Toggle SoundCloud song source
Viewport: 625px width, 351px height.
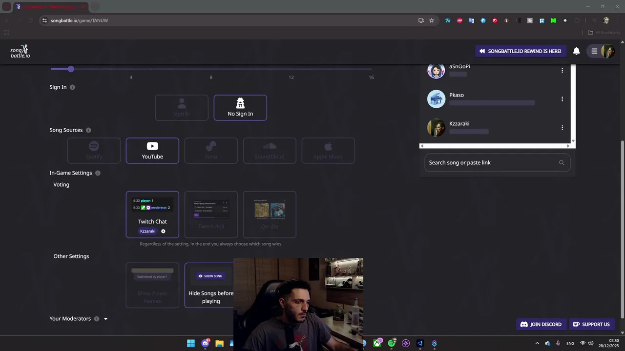coord(270,150)
